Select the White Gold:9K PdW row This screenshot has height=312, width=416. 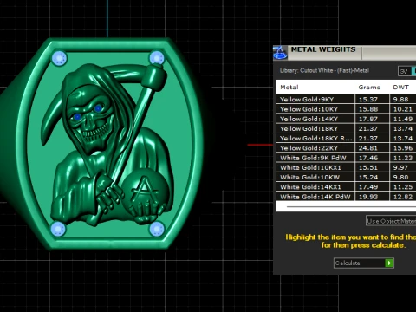[346, 158]
